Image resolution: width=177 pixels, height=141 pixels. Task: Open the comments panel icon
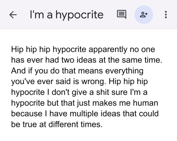(121, 14)
